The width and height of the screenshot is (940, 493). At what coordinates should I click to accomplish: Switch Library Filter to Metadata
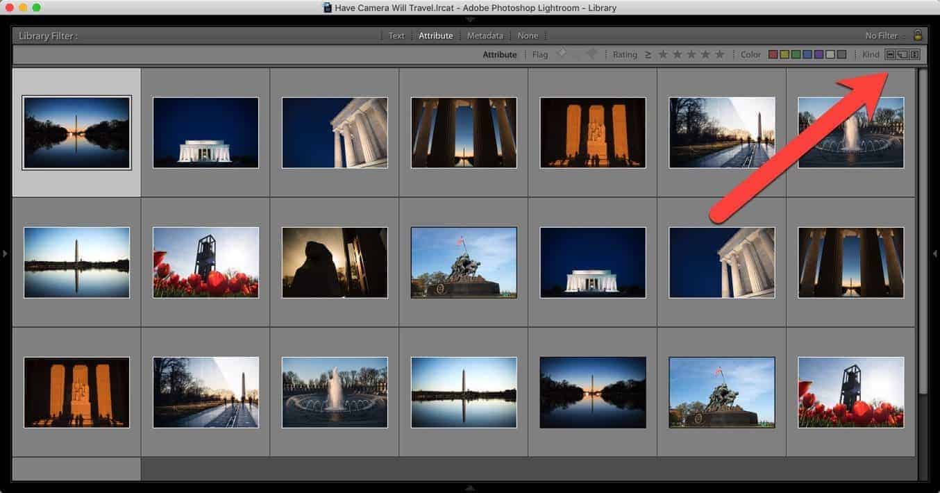point(485,35)
